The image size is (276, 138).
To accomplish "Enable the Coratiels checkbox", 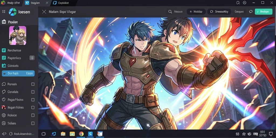I will [33, 92].
